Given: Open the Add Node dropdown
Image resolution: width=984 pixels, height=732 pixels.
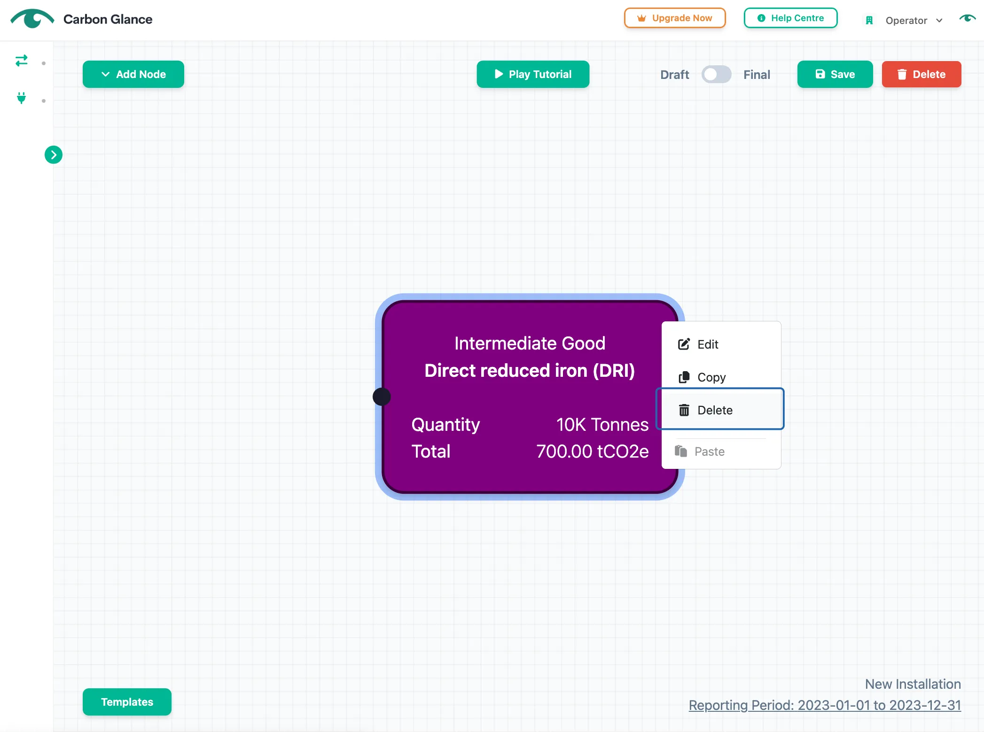Looking at the screenshot, I should tap(133, 74).
